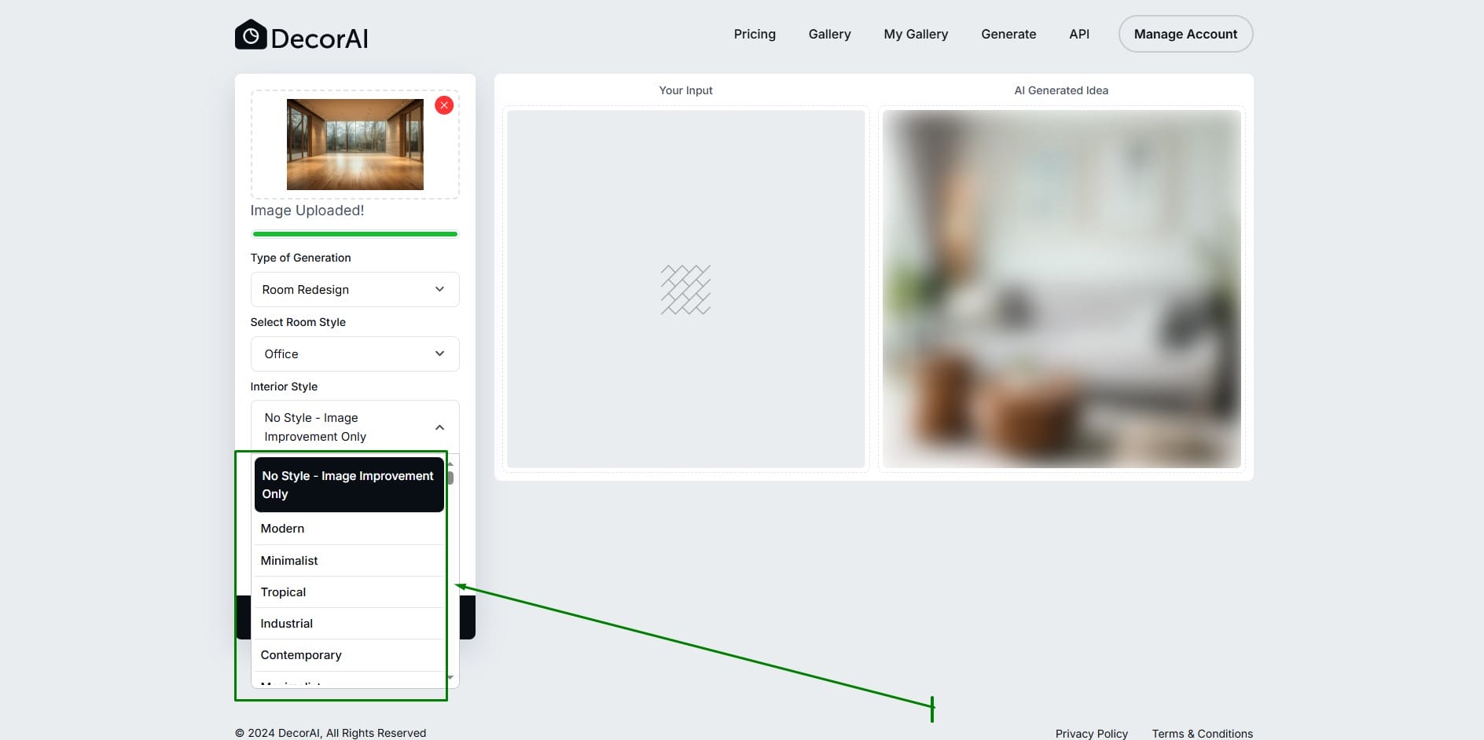Click the green upload progress bar
Screen dimensions: 1484x740
354,233
